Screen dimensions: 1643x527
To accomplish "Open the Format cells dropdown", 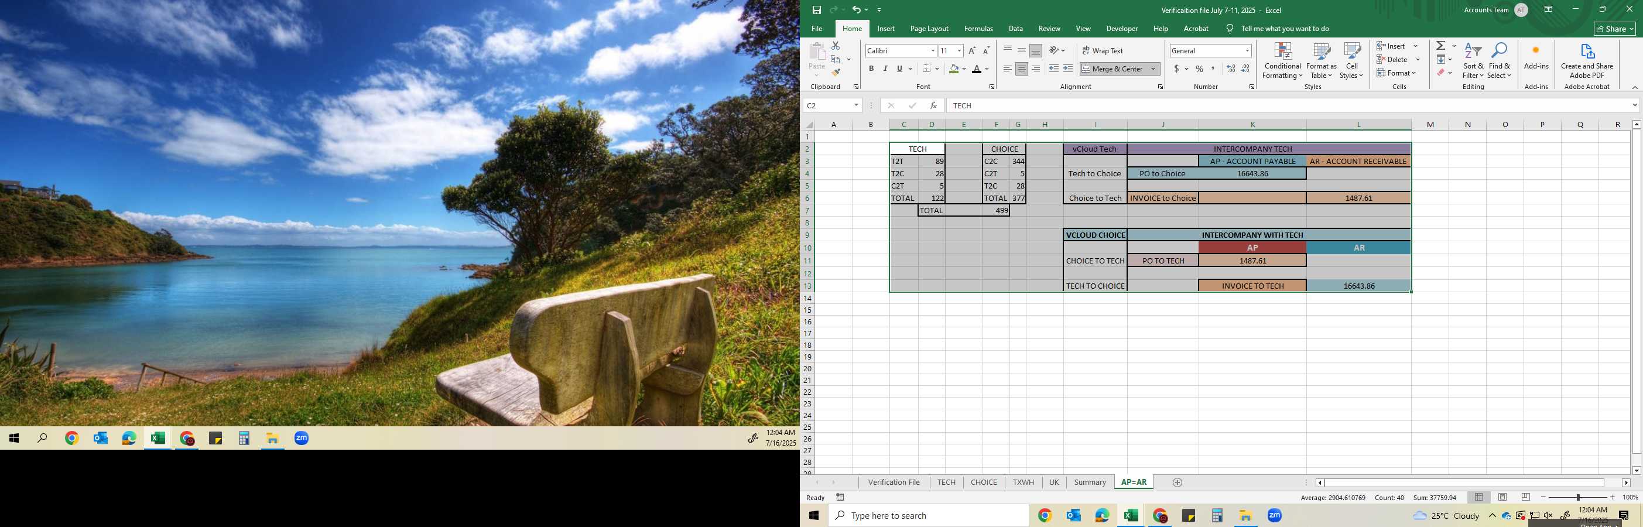I will pos(1396,73).
